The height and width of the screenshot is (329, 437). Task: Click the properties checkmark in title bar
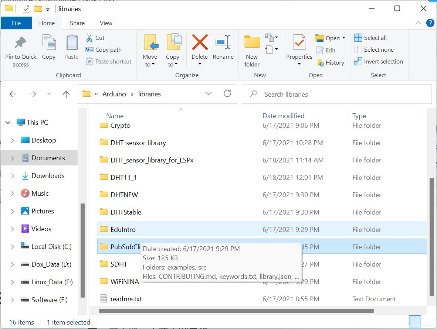pos(26,9)
